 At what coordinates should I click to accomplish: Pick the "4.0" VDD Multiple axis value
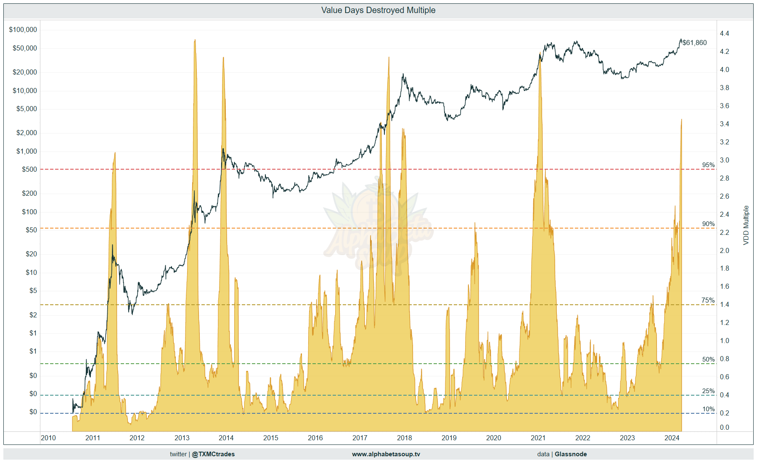point(724,69)
